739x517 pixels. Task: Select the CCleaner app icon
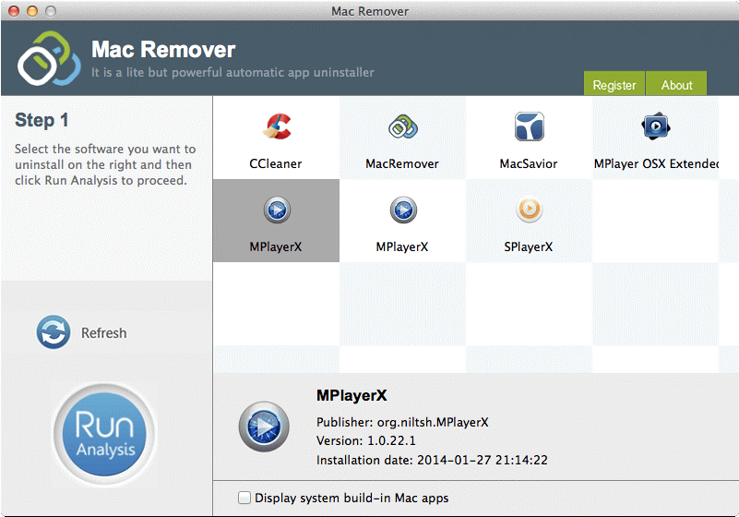[x=277, y=126]
